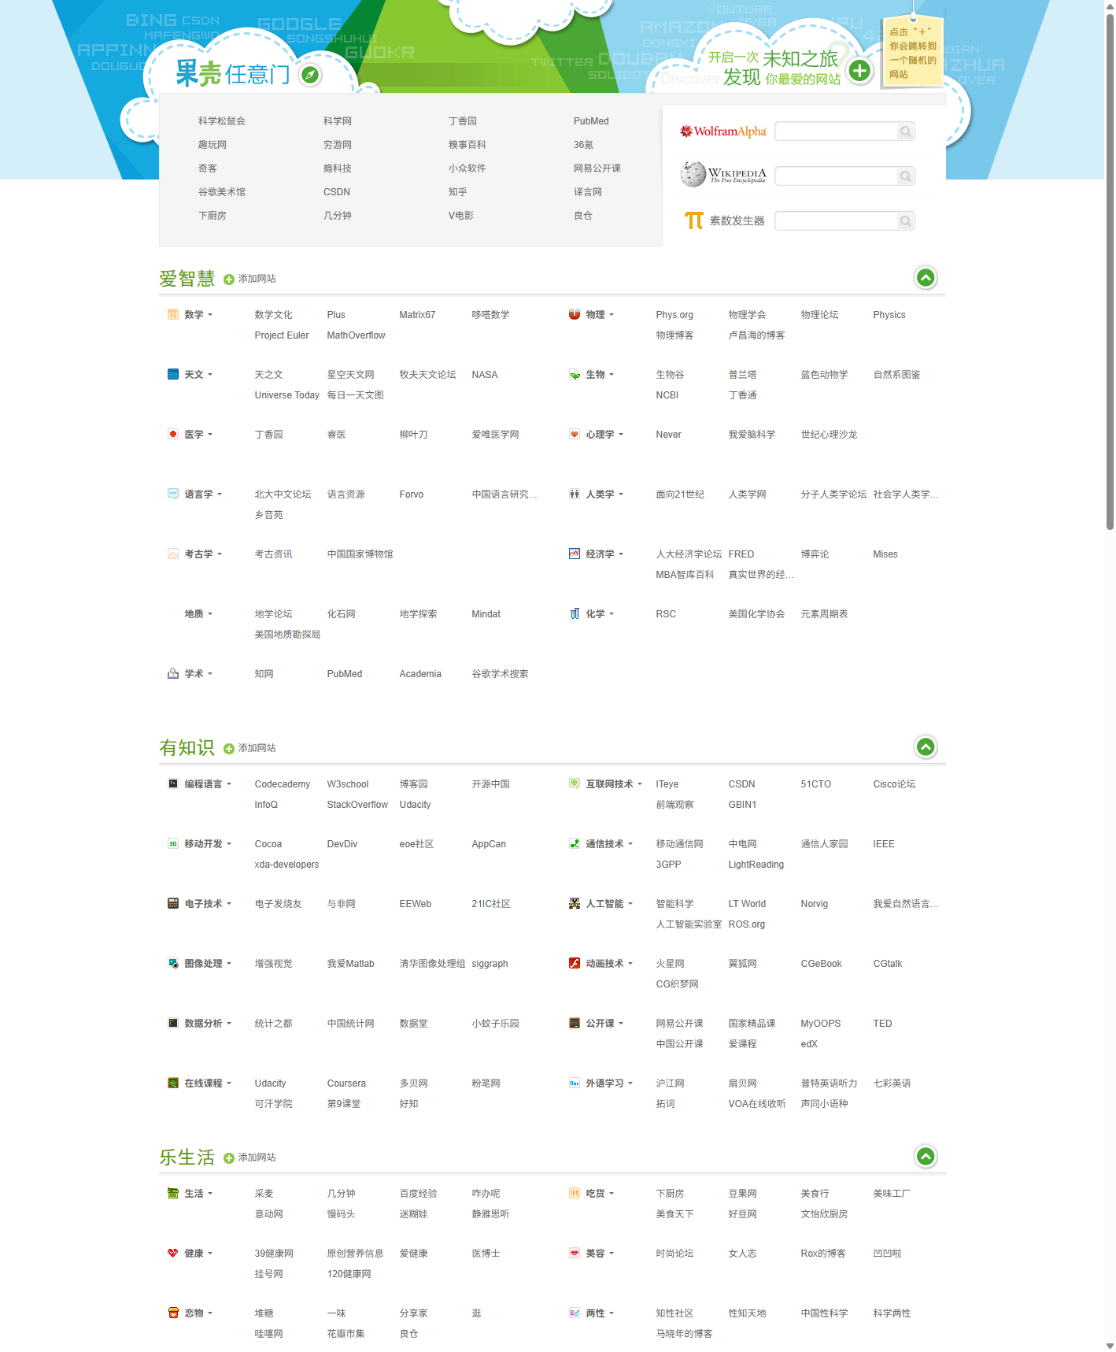Click the WolframAlpha logo
Viewport: 1116px width, 1352px height.
[x=722, y=131]
